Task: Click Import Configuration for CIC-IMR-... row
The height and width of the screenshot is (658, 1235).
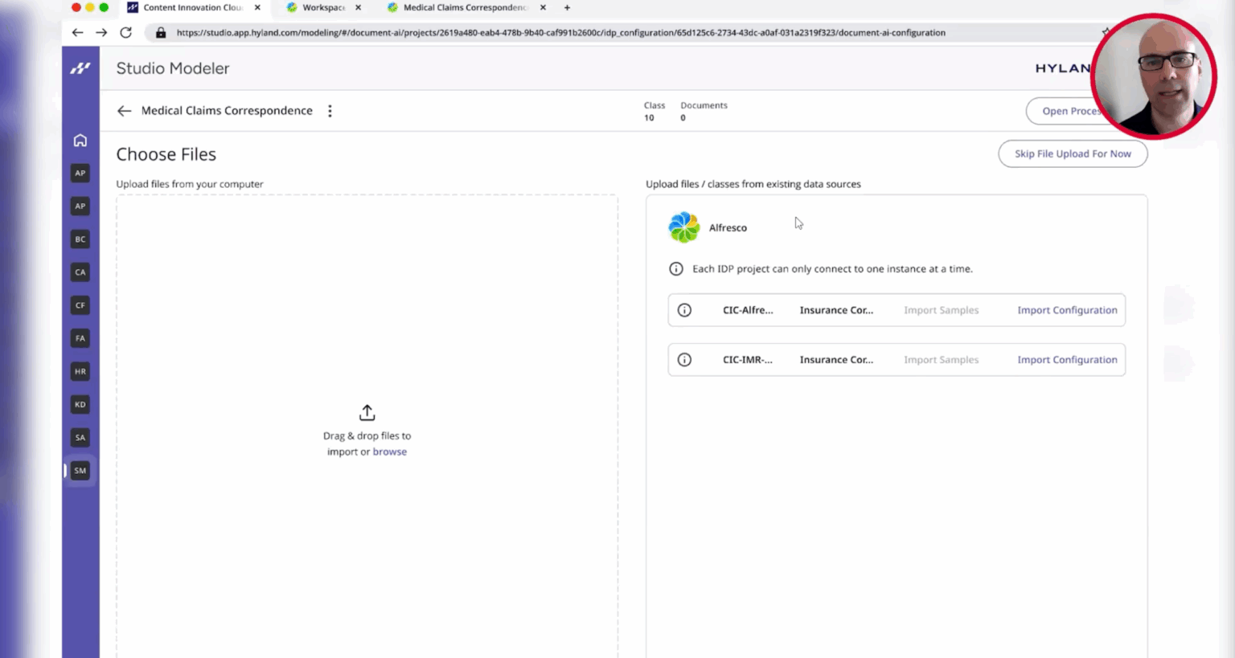Action: 1067,360
